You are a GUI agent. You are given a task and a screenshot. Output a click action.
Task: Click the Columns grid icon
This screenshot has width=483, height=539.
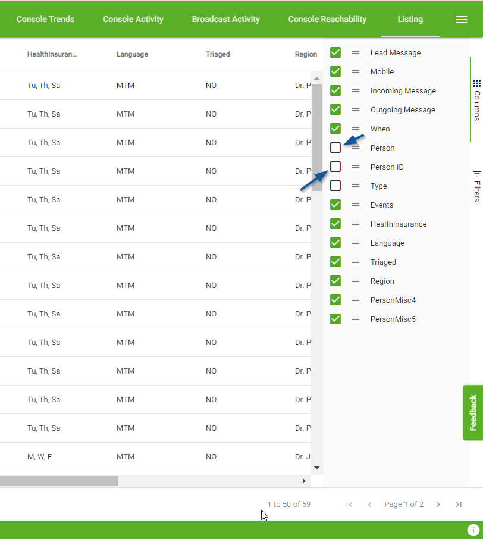point(477,83)
